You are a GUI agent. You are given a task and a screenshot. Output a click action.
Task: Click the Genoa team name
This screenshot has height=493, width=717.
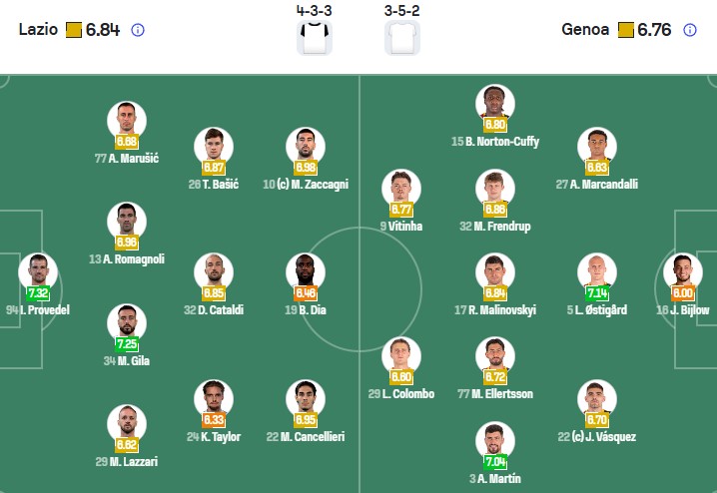[x=586, y=30]
